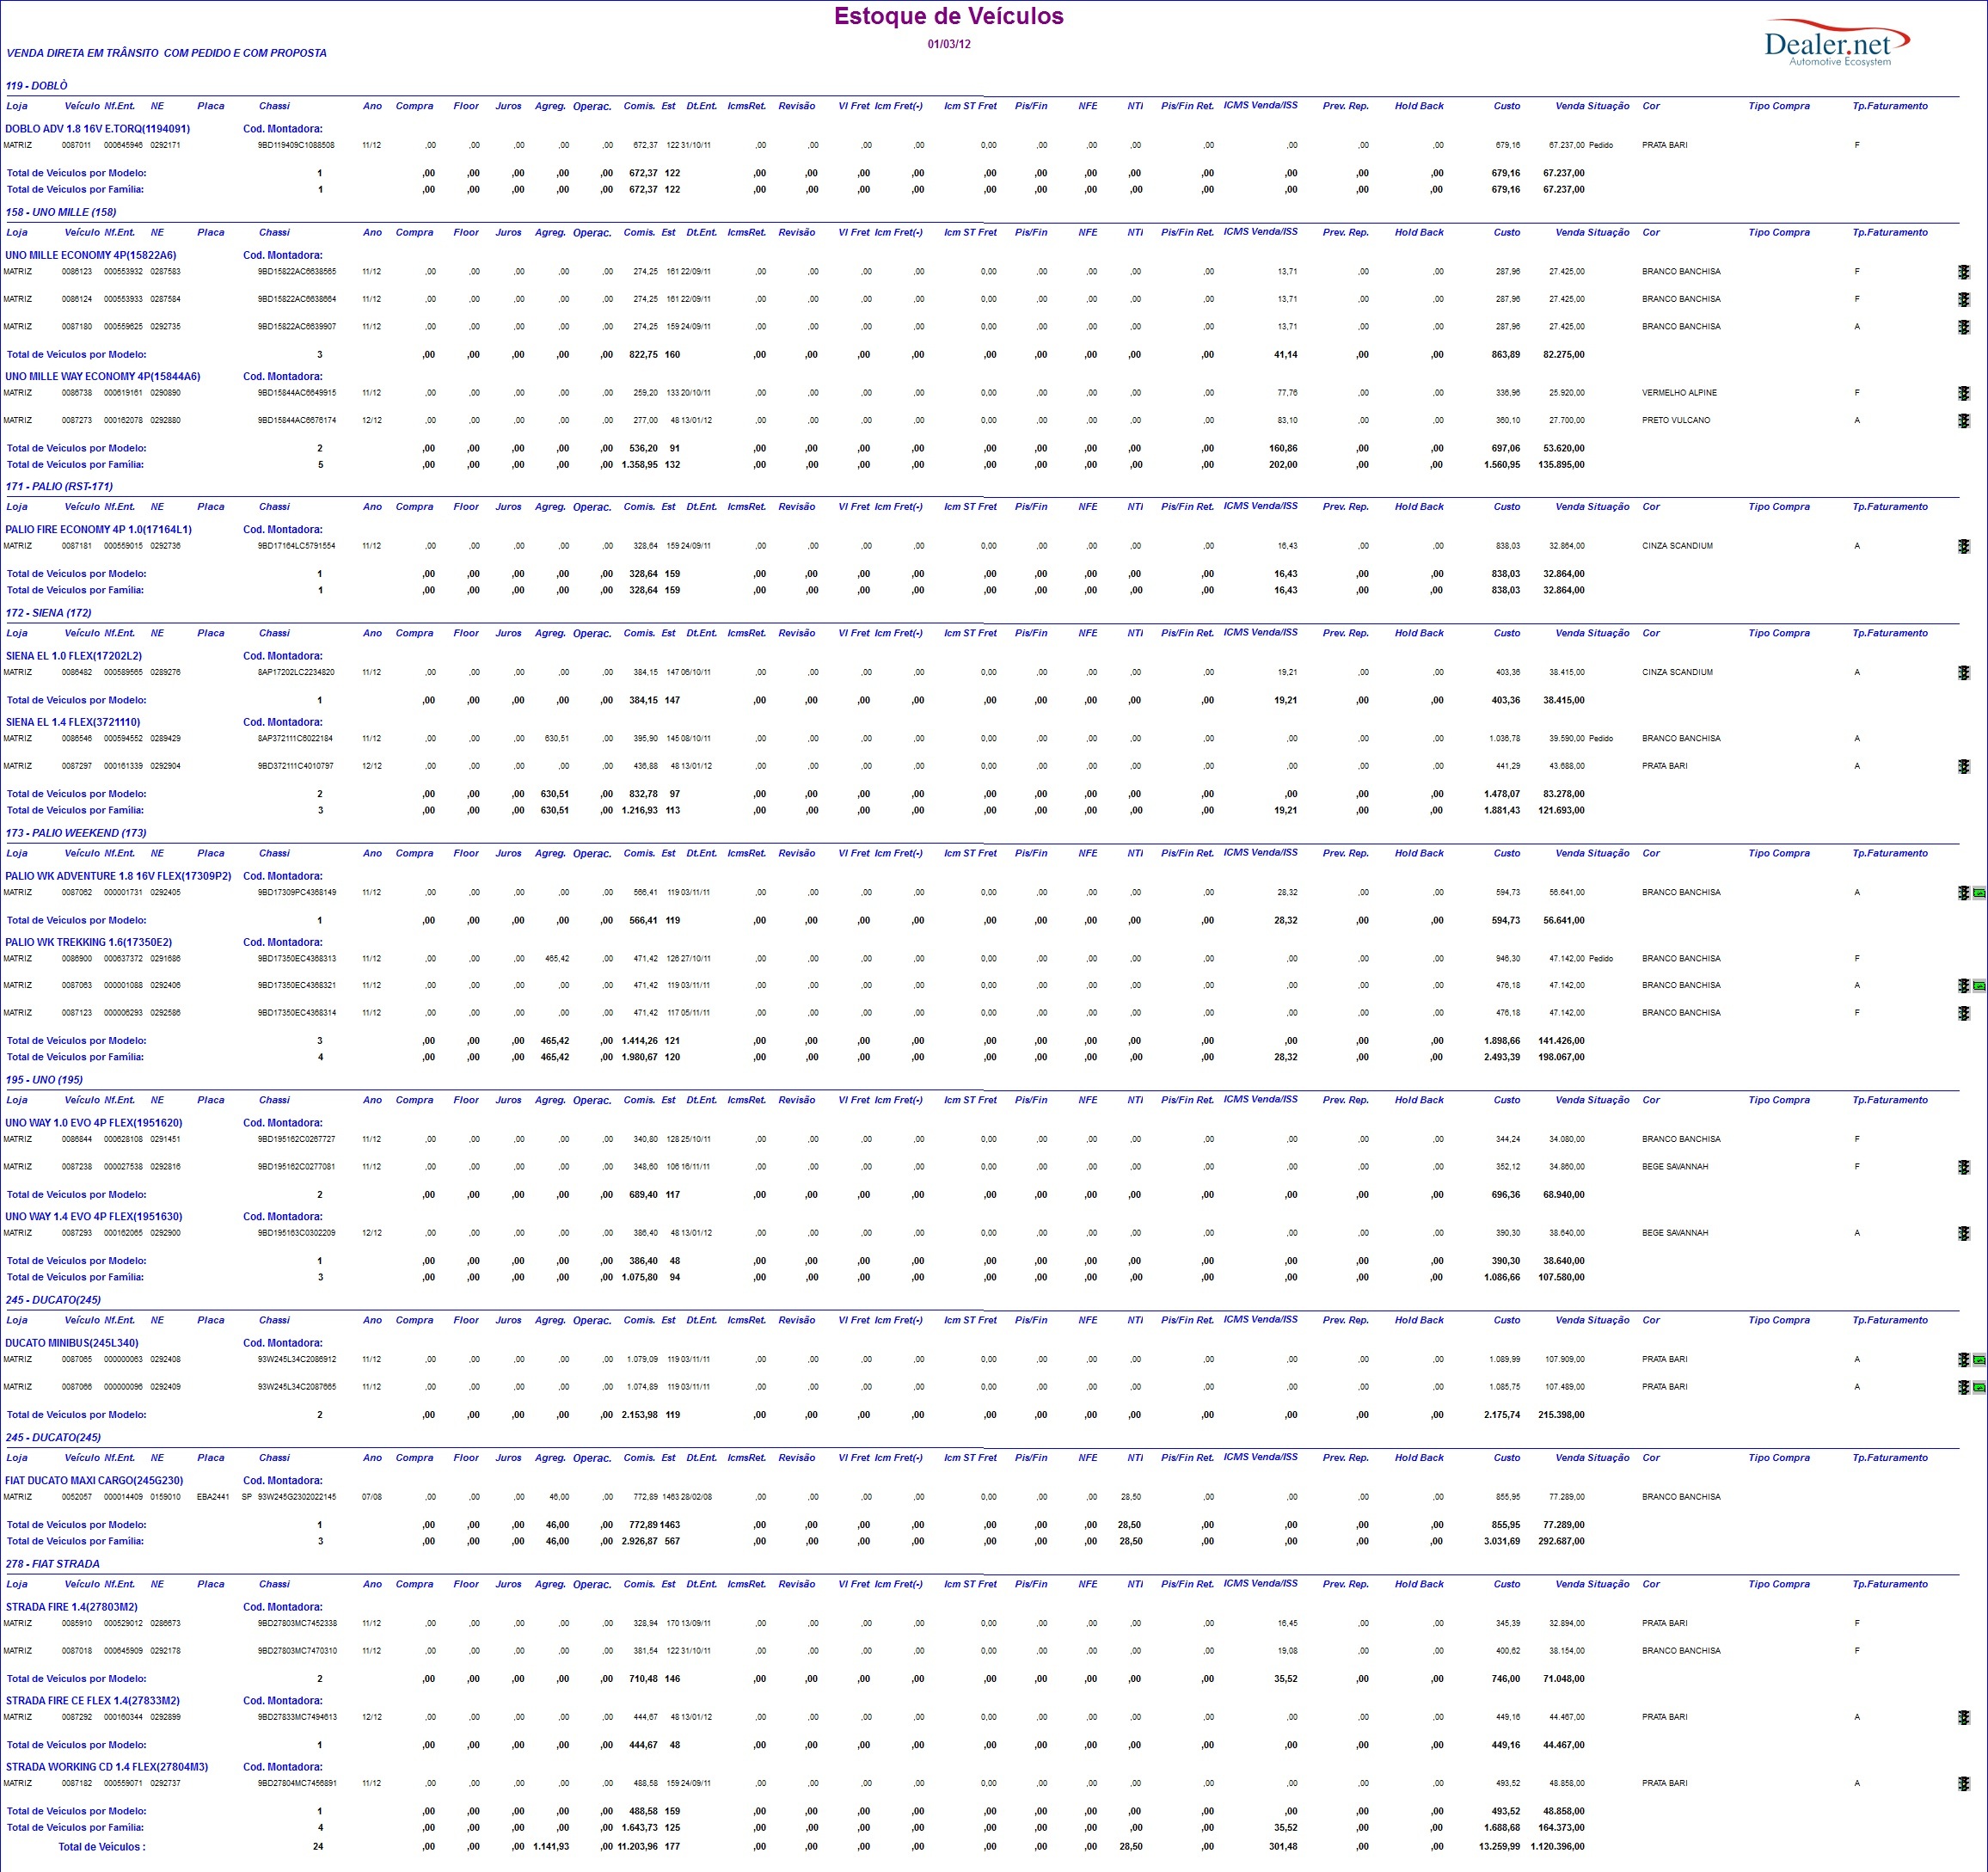Click chassis 93W245G2302022145
1988x1872 pixels.
coord(297,1497)
